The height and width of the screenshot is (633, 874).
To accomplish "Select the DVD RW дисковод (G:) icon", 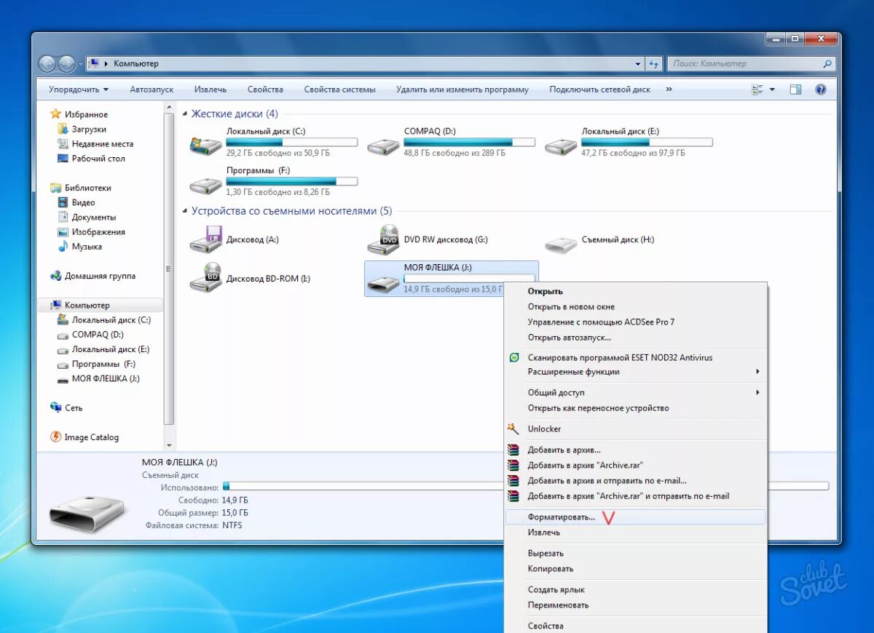I will [383, 239].
